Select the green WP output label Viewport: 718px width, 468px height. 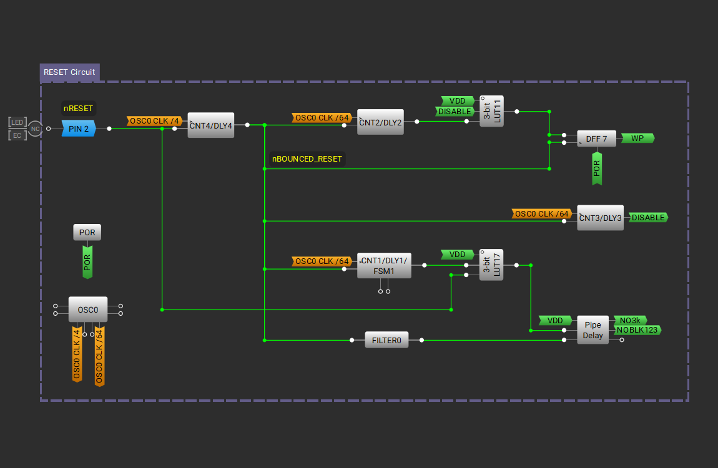[637, 139]
